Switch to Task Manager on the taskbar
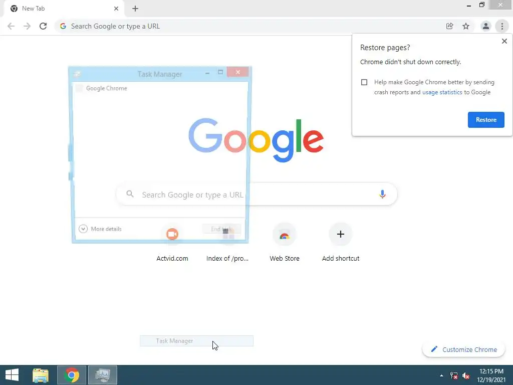This screenshot has width=513, height=385. point(103,375)
